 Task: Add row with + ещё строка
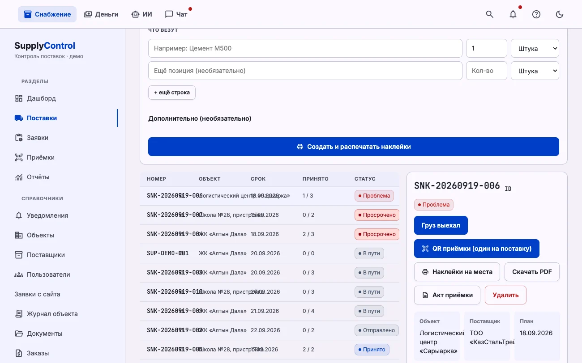pos(172,93)
